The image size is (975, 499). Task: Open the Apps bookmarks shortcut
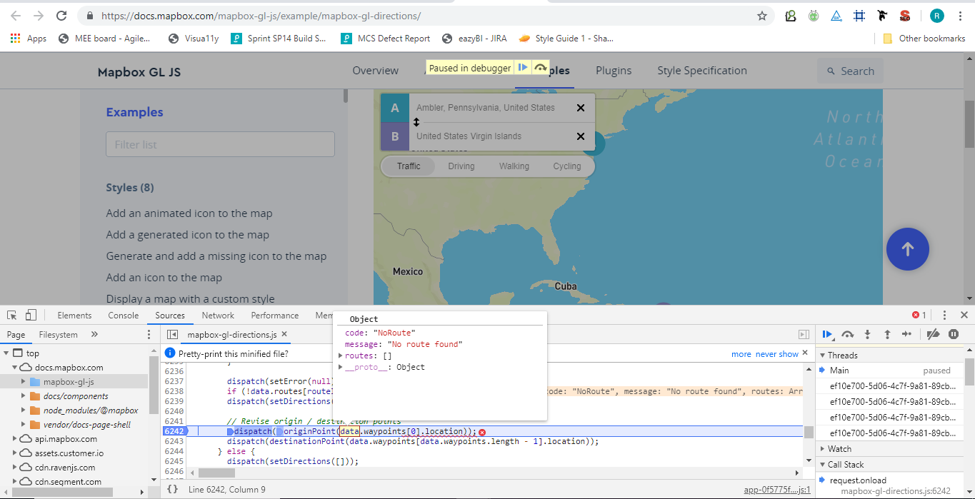tap(29, 39)
